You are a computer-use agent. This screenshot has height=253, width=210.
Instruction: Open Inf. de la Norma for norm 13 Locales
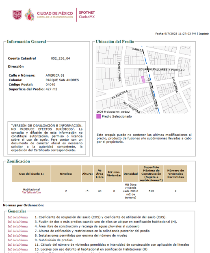tap(17, 249)
